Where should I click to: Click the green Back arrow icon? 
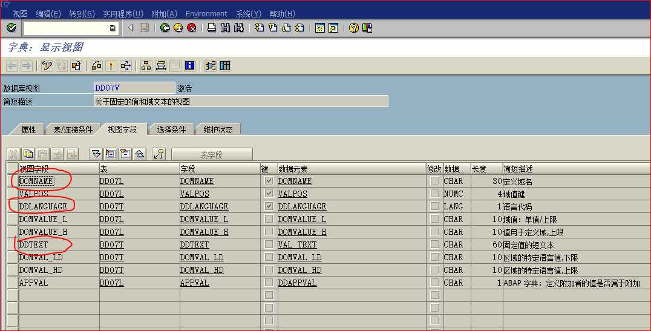[165, 28]
